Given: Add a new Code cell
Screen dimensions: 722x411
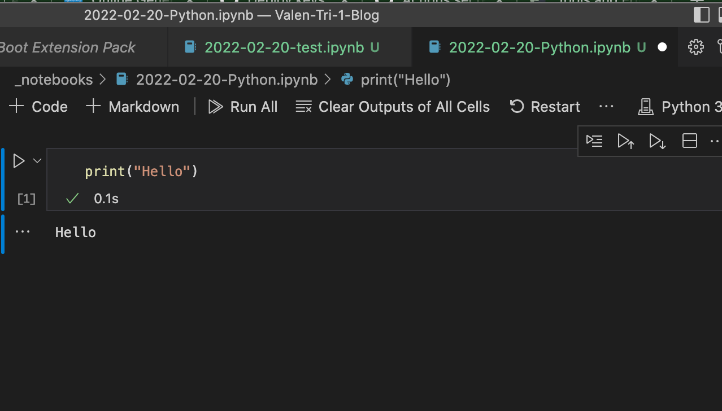Looking at the screenshot, I should 38,107.
